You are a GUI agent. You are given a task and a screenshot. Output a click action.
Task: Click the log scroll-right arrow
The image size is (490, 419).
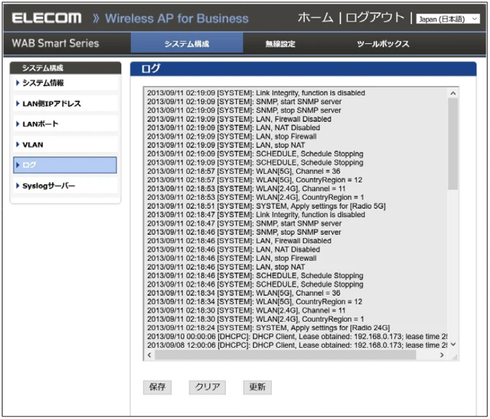[x=442, y=355]
